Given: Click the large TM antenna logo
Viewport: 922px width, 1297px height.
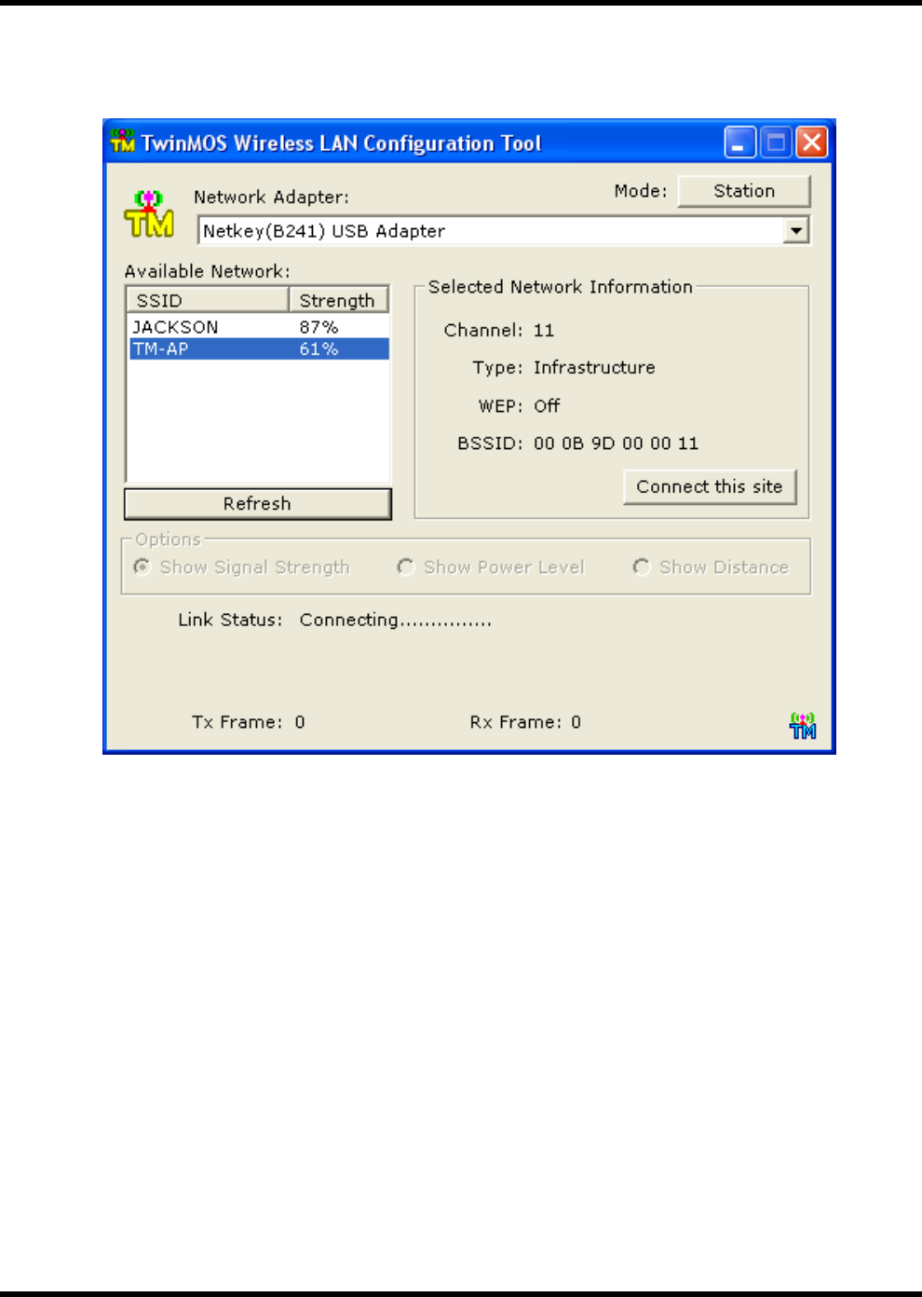Looking at the screenshot, I should point(149,214).
